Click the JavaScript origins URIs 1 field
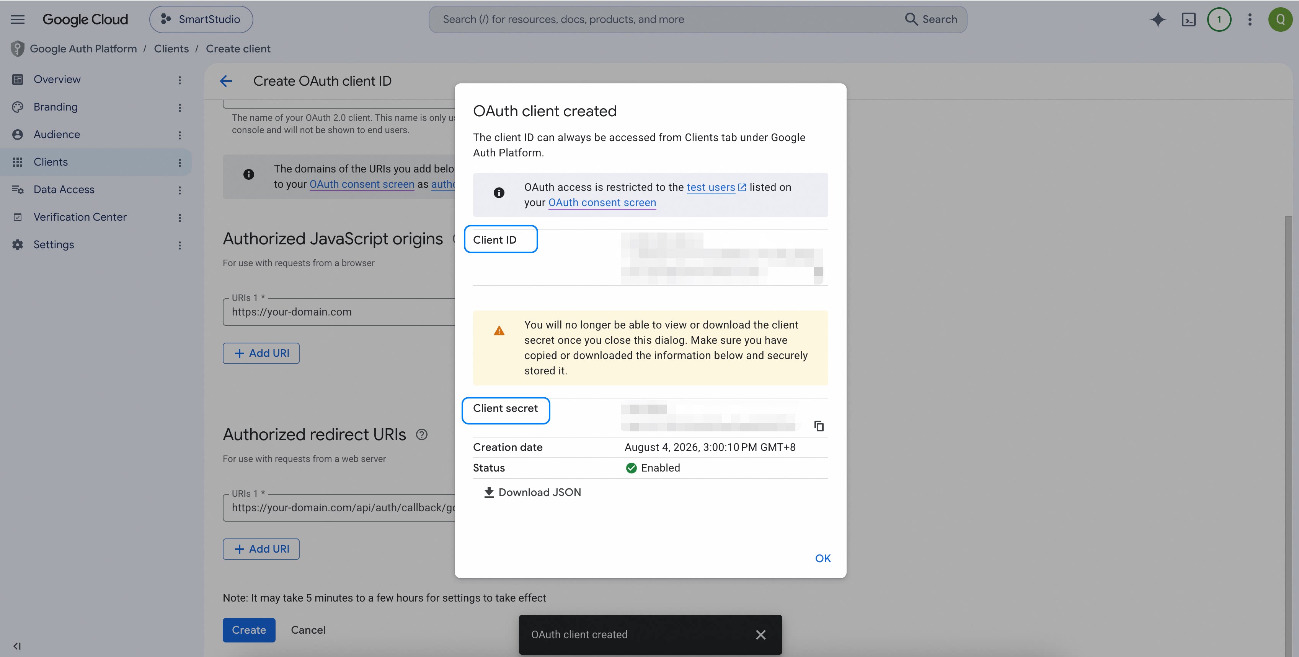Image resolution: width=1299 pixels, height=657 pixels. coord(339,312)
